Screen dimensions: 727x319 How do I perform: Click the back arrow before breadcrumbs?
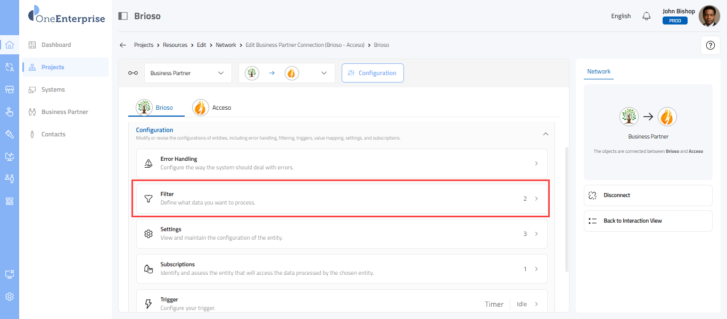(123, 45)
